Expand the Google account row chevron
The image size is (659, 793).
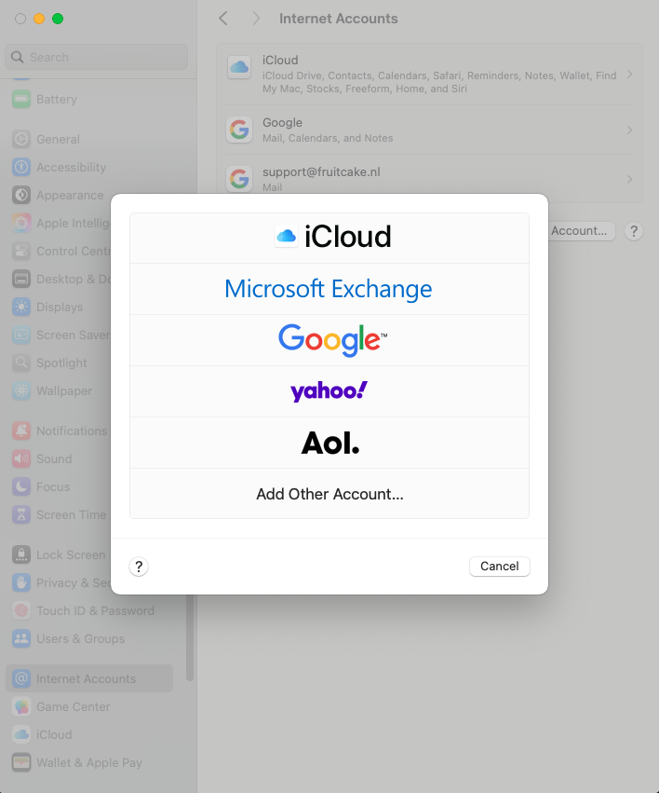coord(629,130)
